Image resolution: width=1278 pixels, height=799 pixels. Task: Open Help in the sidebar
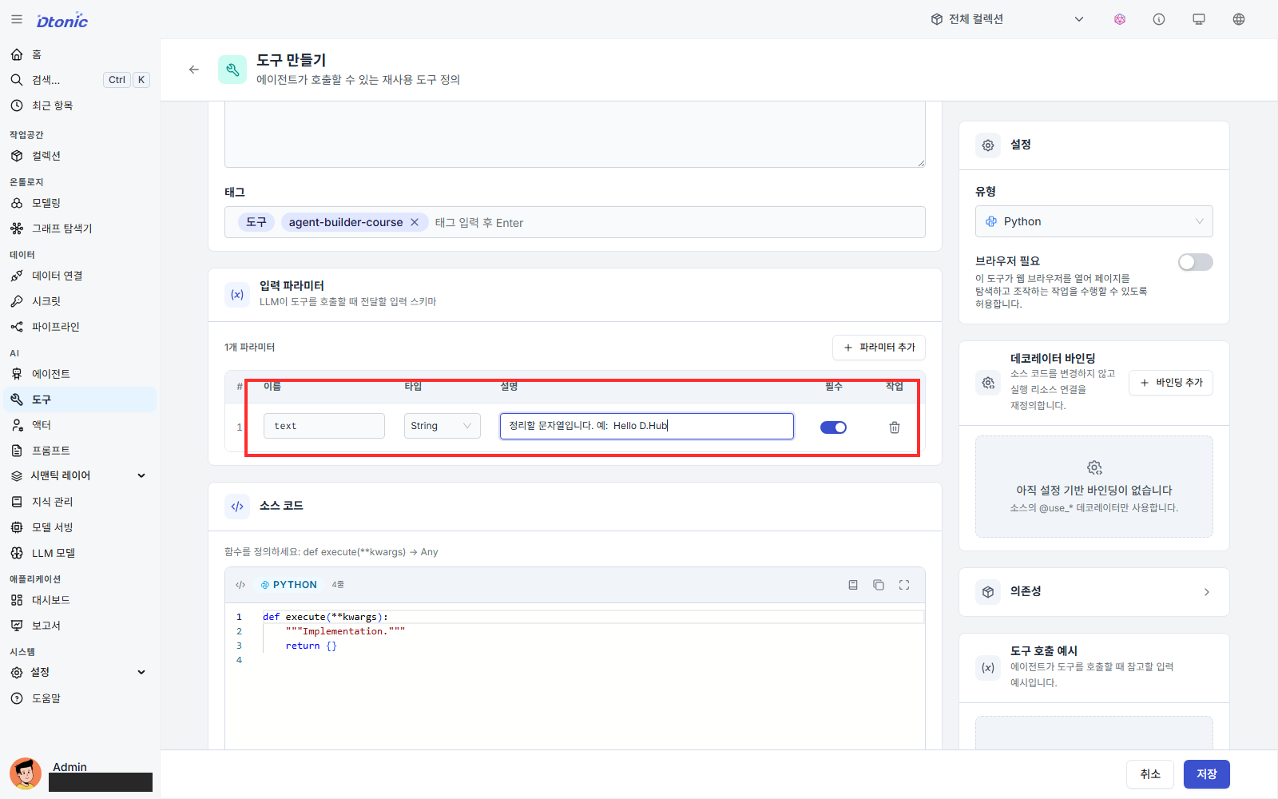[x=78, y=698]
